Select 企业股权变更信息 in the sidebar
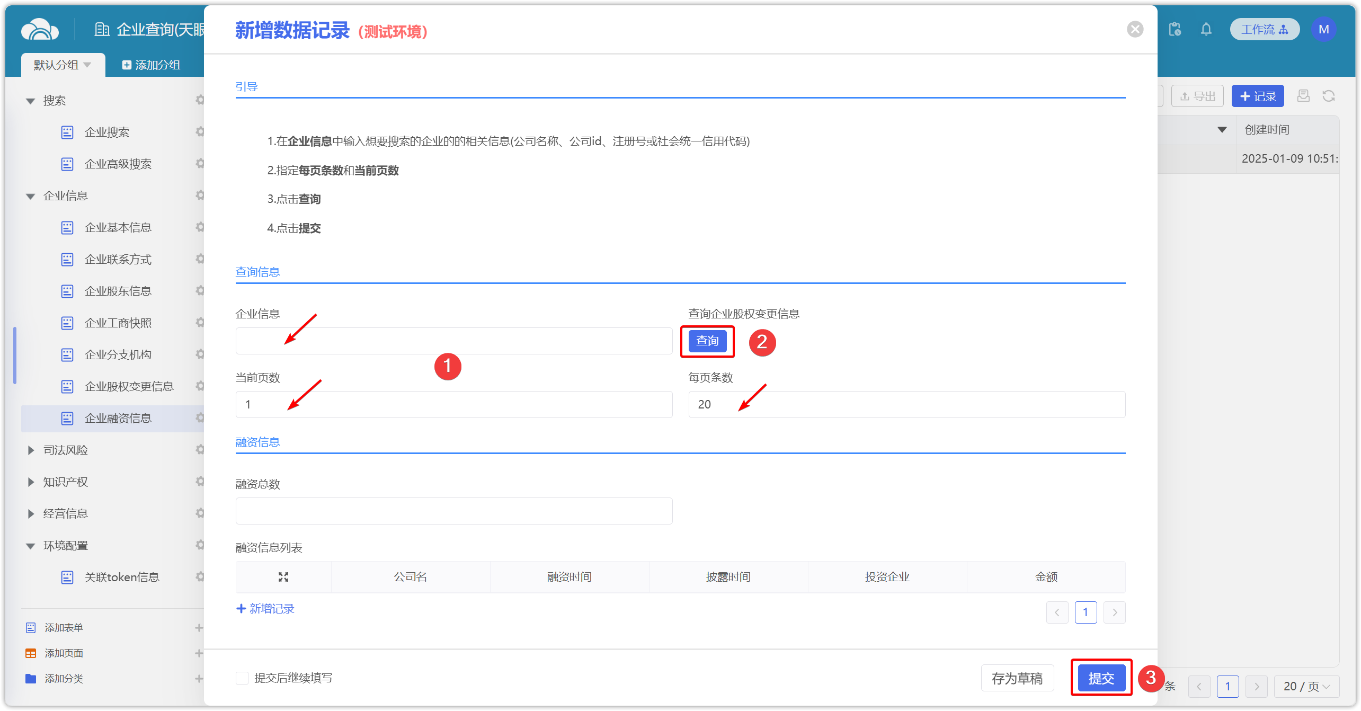1361x711 pixels. point(129,387)
